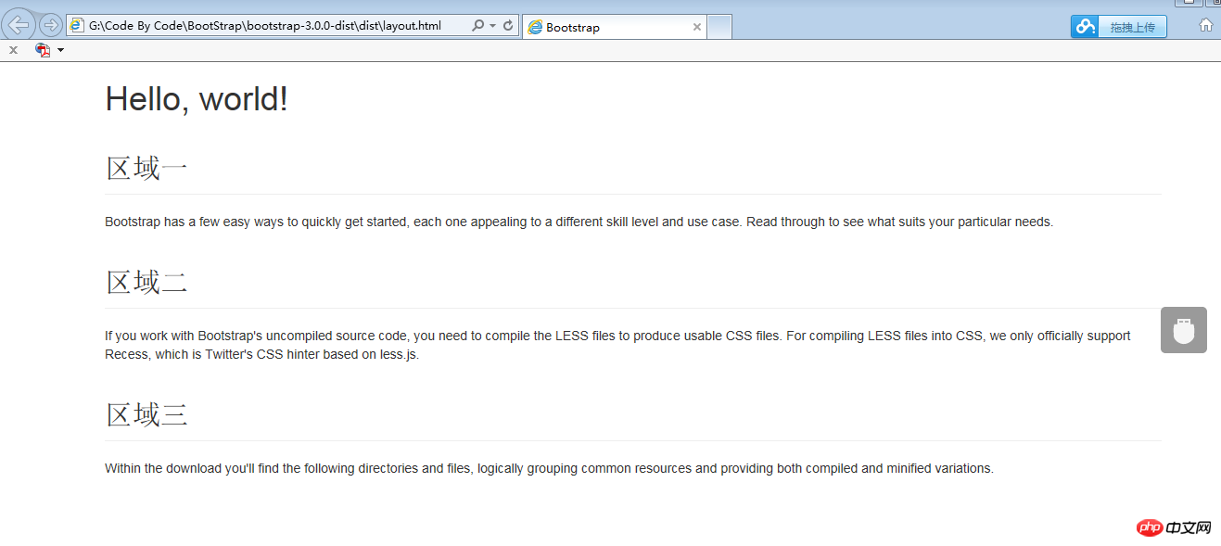Viewport: 1221px width, 546px height.
Task: Click the cloud upload icon
Action: coord(1086,27)
